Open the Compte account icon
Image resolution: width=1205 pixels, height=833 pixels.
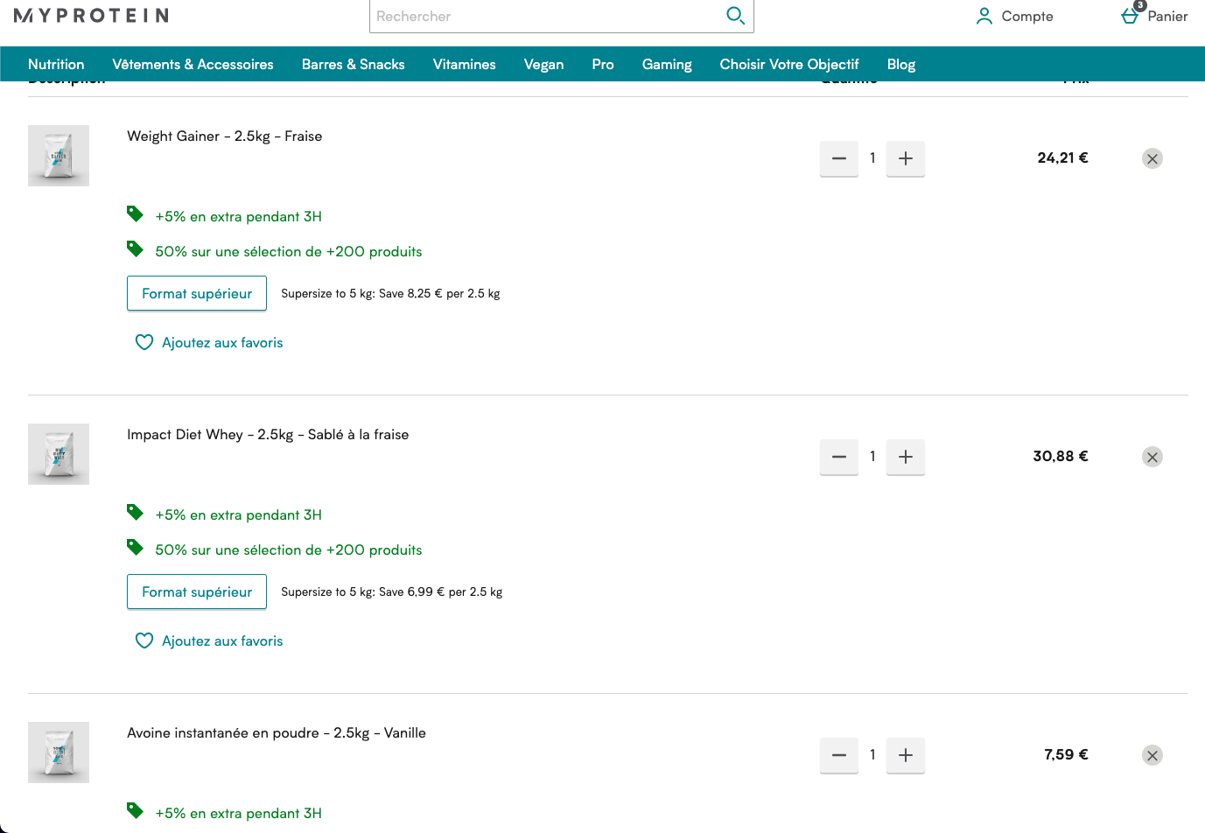[x=984, y=16]
